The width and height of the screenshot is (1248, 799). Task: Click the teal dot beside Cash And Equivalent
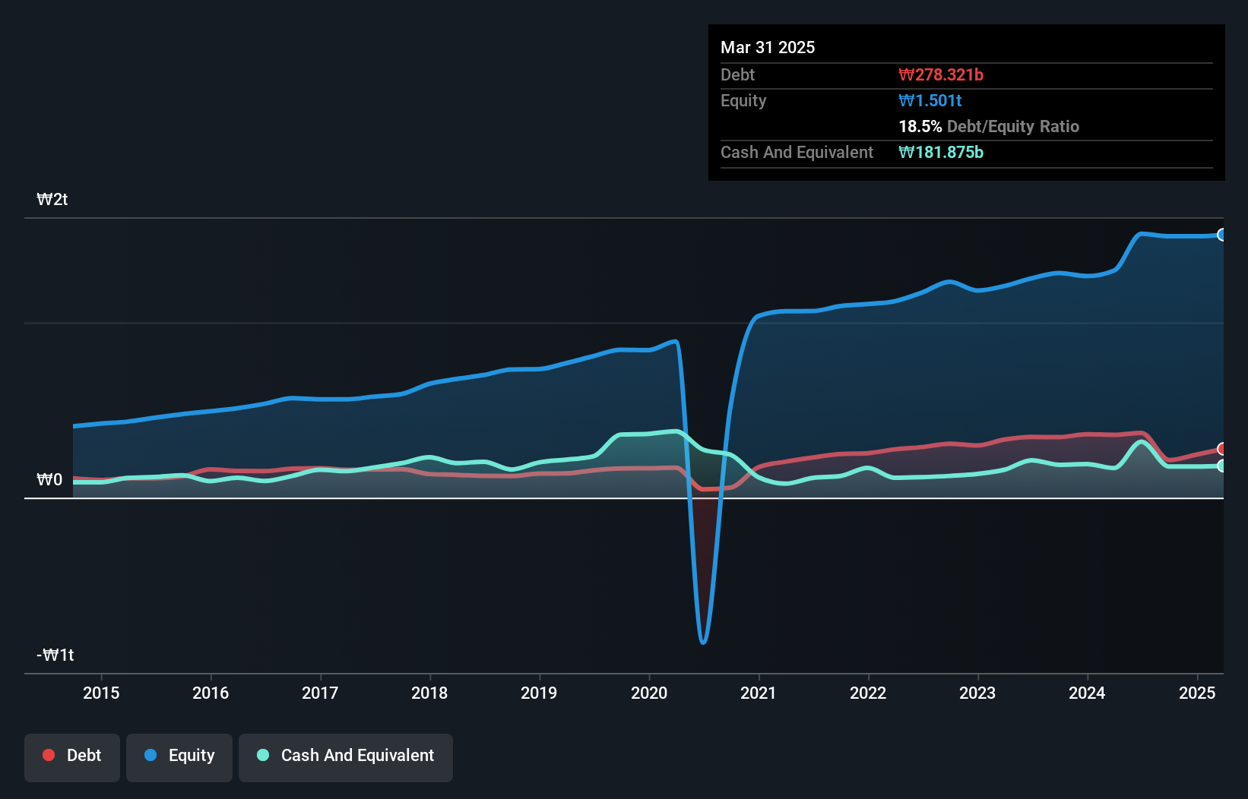click(x=263, y=755)
